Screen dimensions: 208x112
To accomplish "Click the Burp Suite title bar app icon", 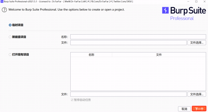I will click(2, 2).
